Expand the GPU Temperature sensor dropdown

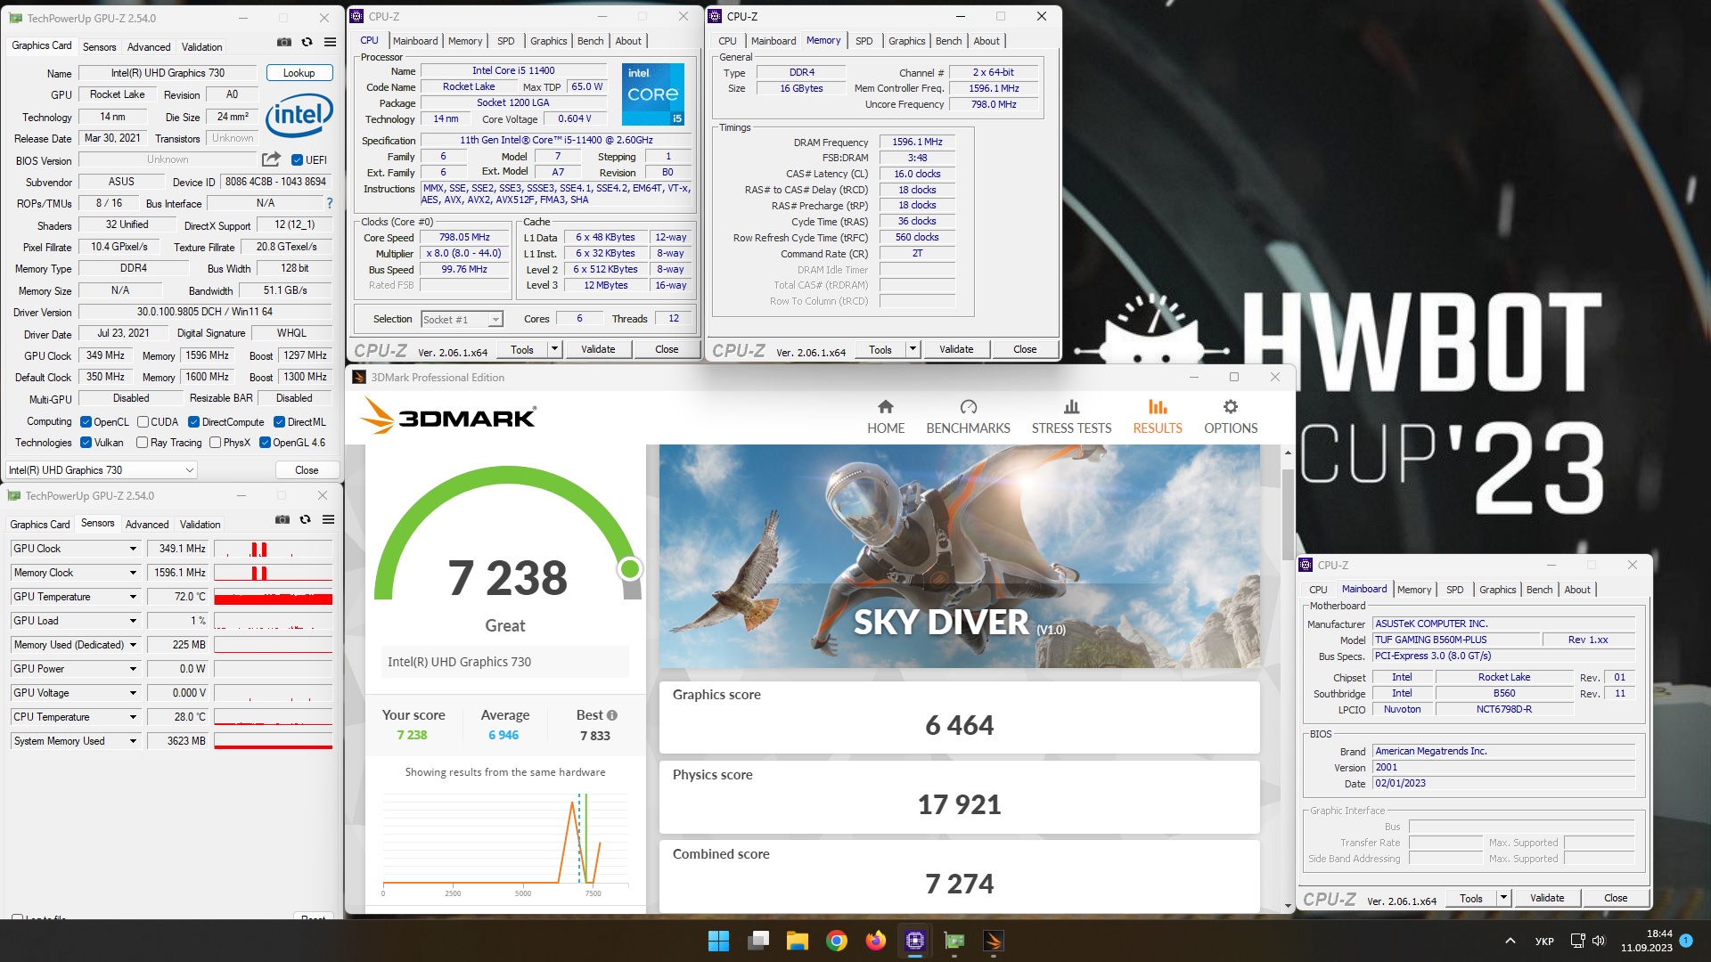(x=133, y=597)
